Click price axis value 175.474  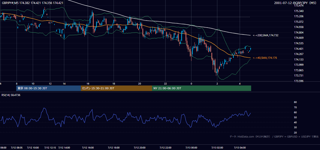298,5
